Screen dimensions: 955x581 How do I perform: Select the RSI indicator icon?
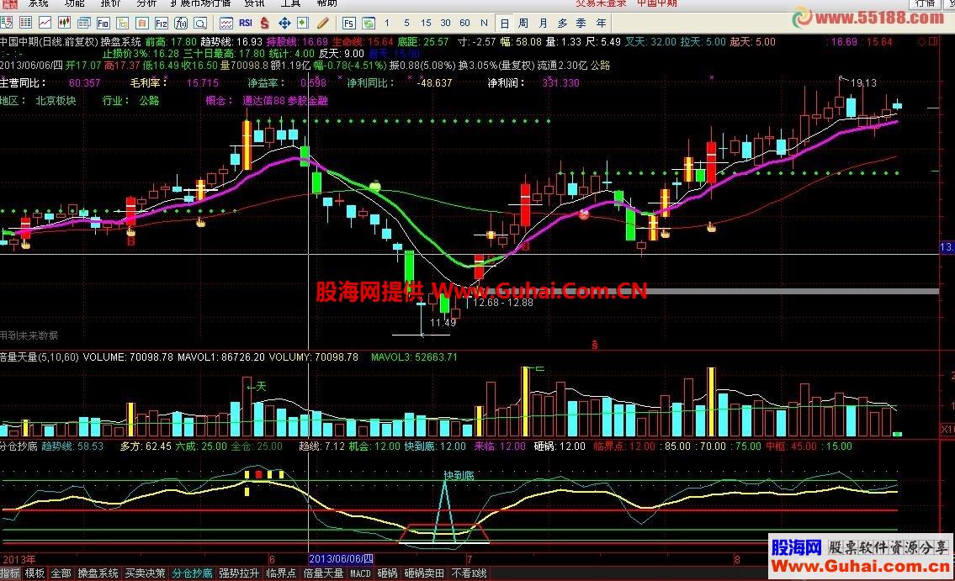tap(246, 23)
